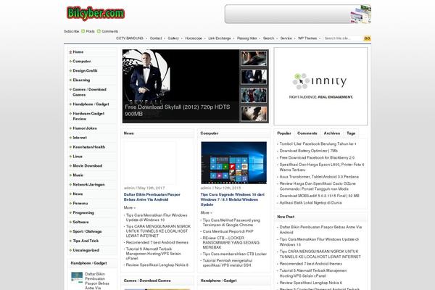Viewport: 435px width, 290px height.
Task: Open Pasang Iklan menu item
Action: point(247,38)
